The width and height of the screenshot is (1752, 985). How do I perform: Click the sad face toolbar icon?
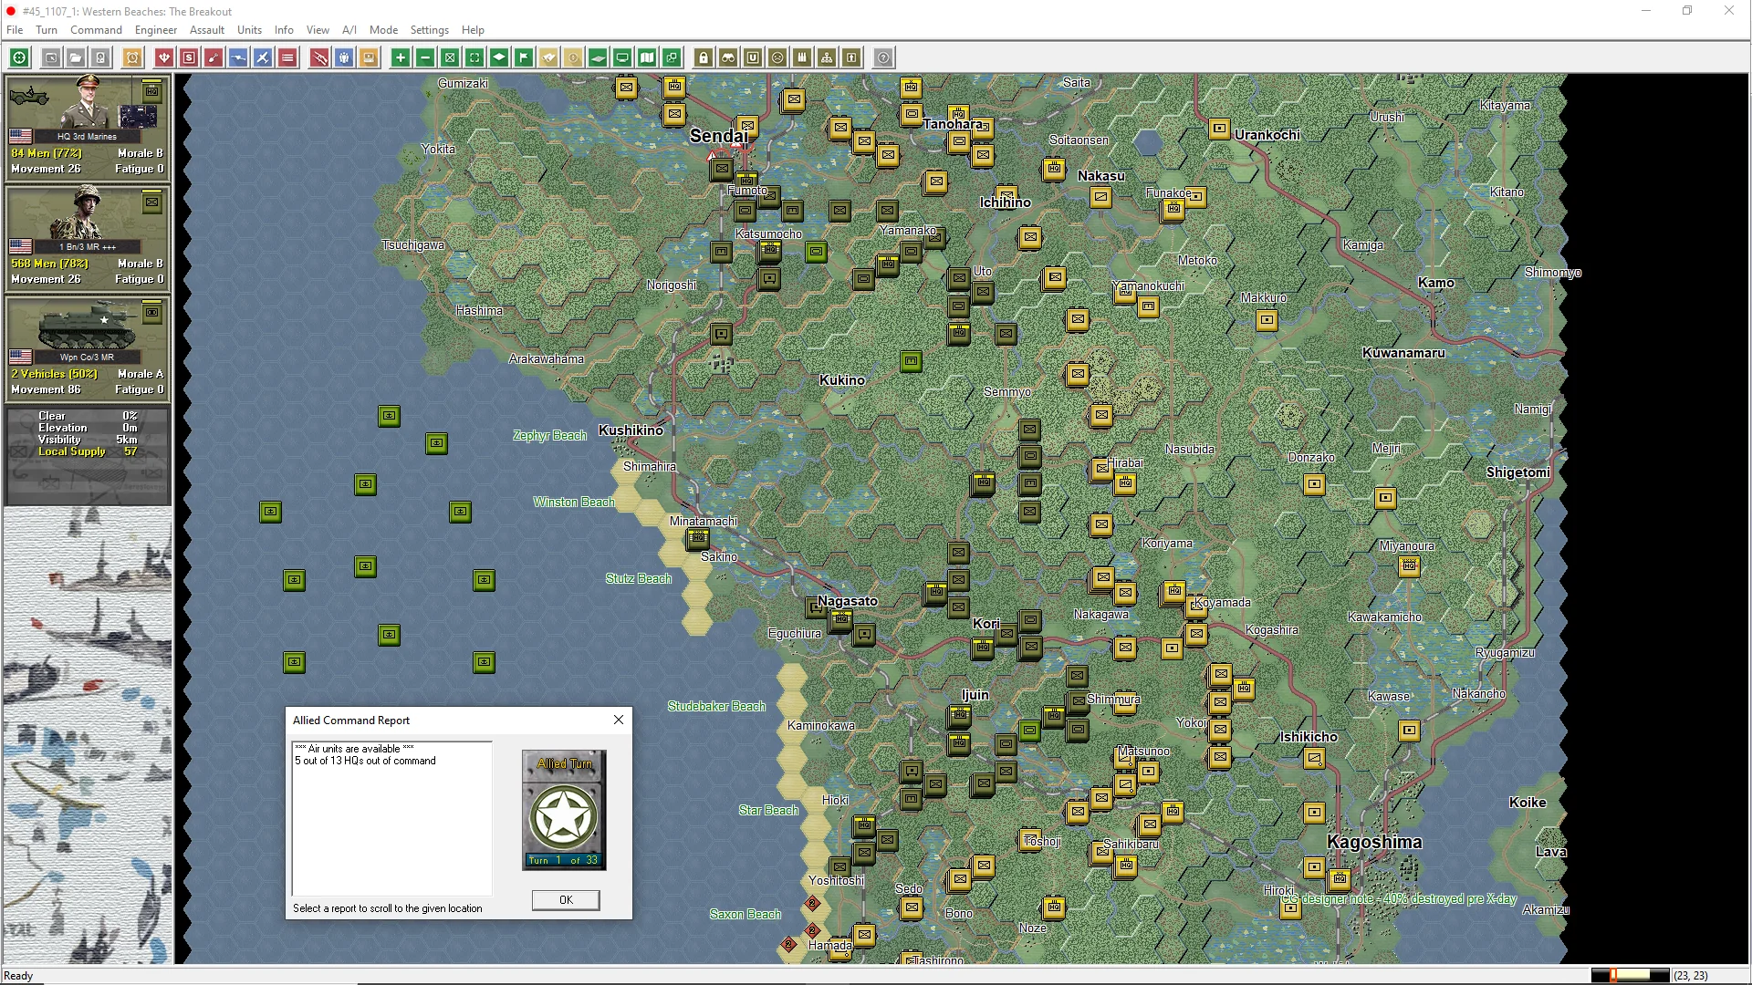point(777,57)
